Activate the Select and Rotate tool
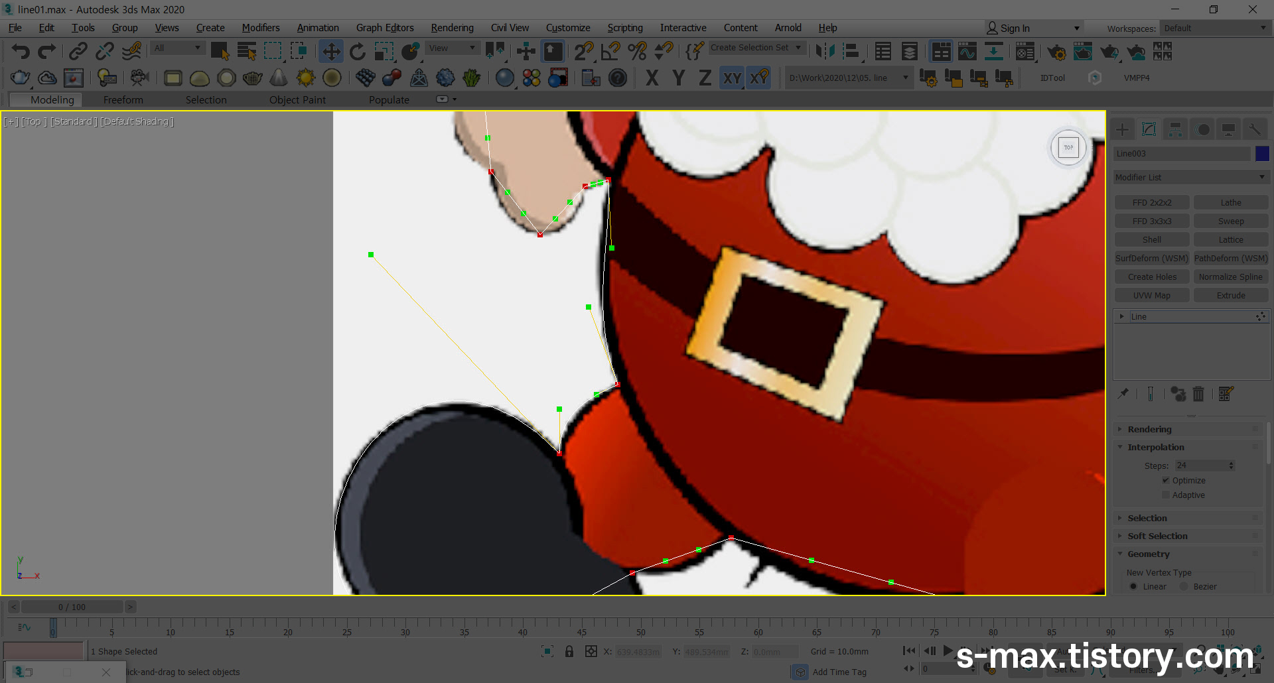The image size is (1274, 683). [x=358, y=52]
